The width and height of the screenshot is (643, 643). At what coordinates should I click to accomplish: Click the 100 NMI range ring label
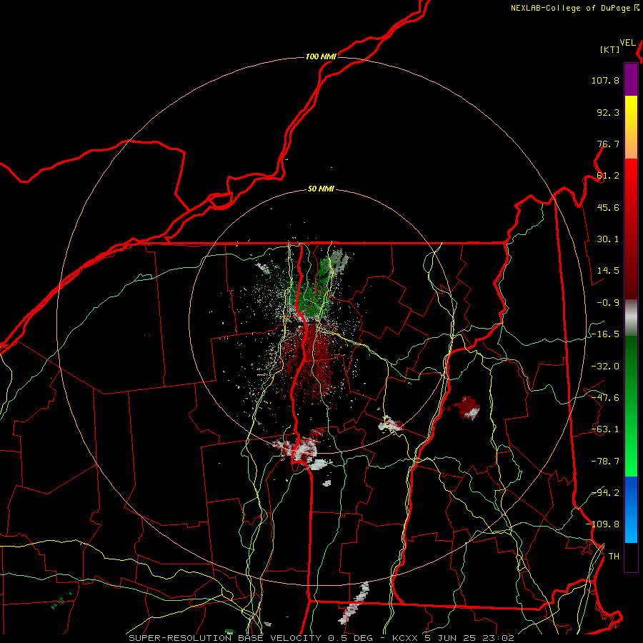321,56
